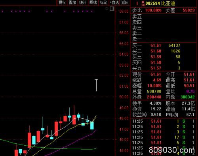The height and width of the screenshot is (156, 198).
Task: Click the L marker beside stock code
Action: coord(138,4)
